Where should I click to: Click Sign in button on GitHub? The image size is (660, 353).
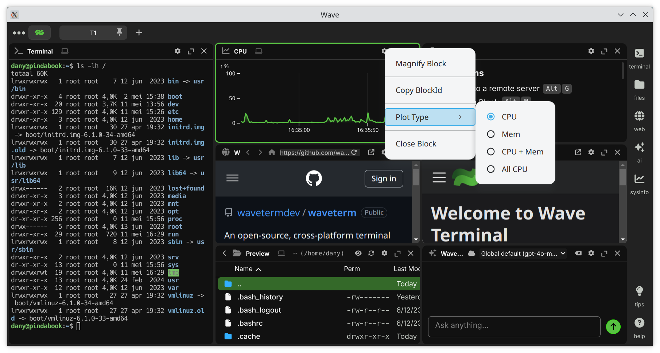click(384, 179)
